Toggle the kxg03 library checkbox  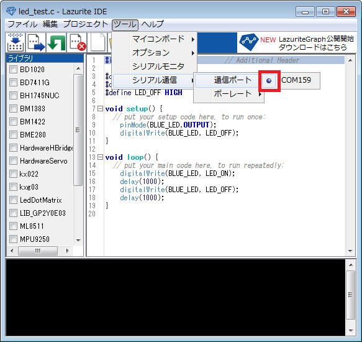coord(14,187)
